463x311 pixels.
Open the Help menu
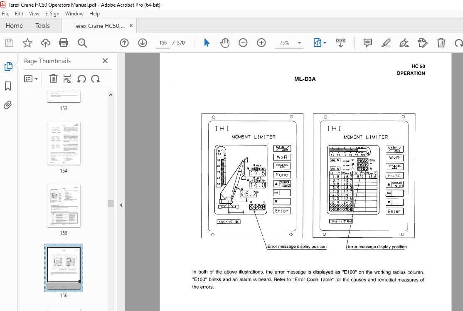click(x=94, y=14)
